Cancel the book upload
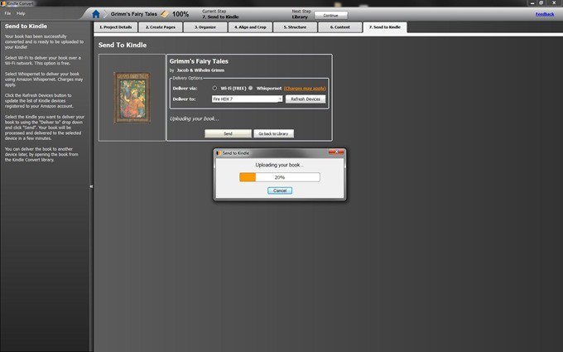 point(280,190)
